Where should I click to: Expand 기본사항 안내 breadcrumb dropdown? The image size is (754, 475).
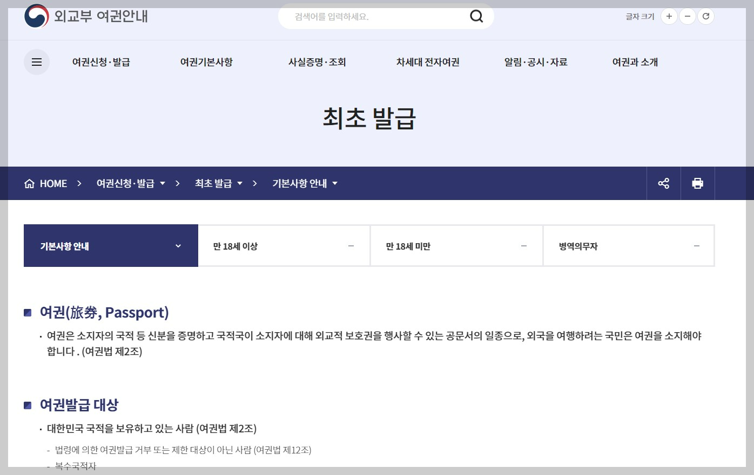coord(305,183)
